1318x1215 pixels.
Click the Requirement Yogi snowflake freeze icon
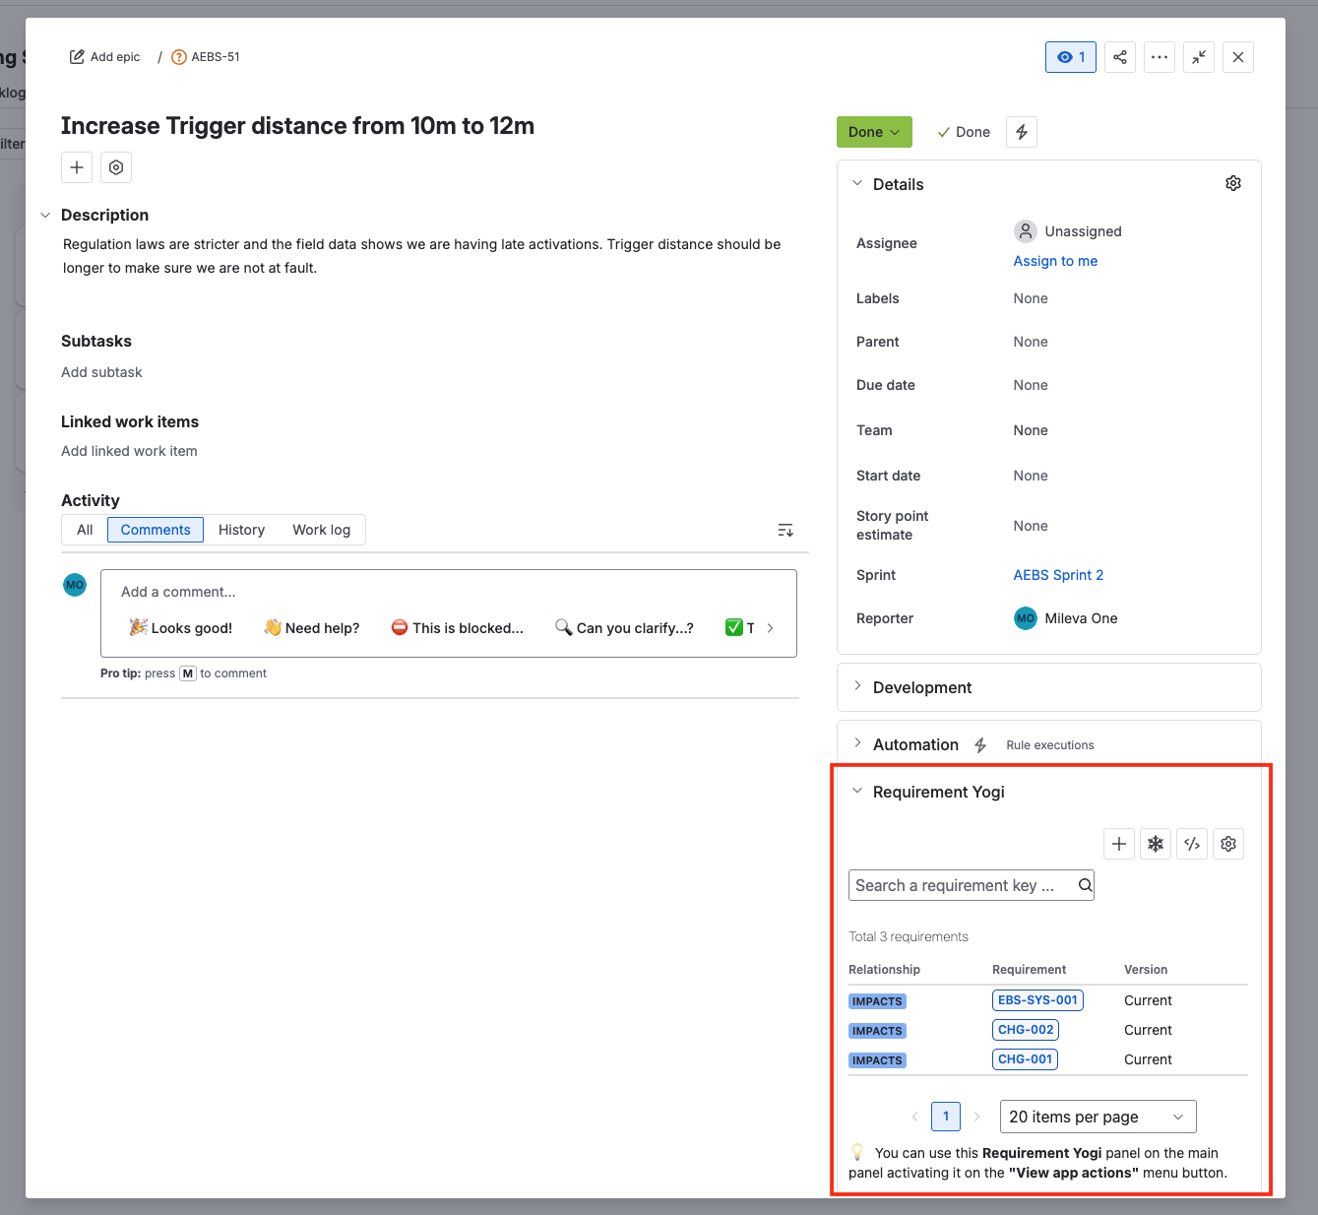pos(1156,844)
